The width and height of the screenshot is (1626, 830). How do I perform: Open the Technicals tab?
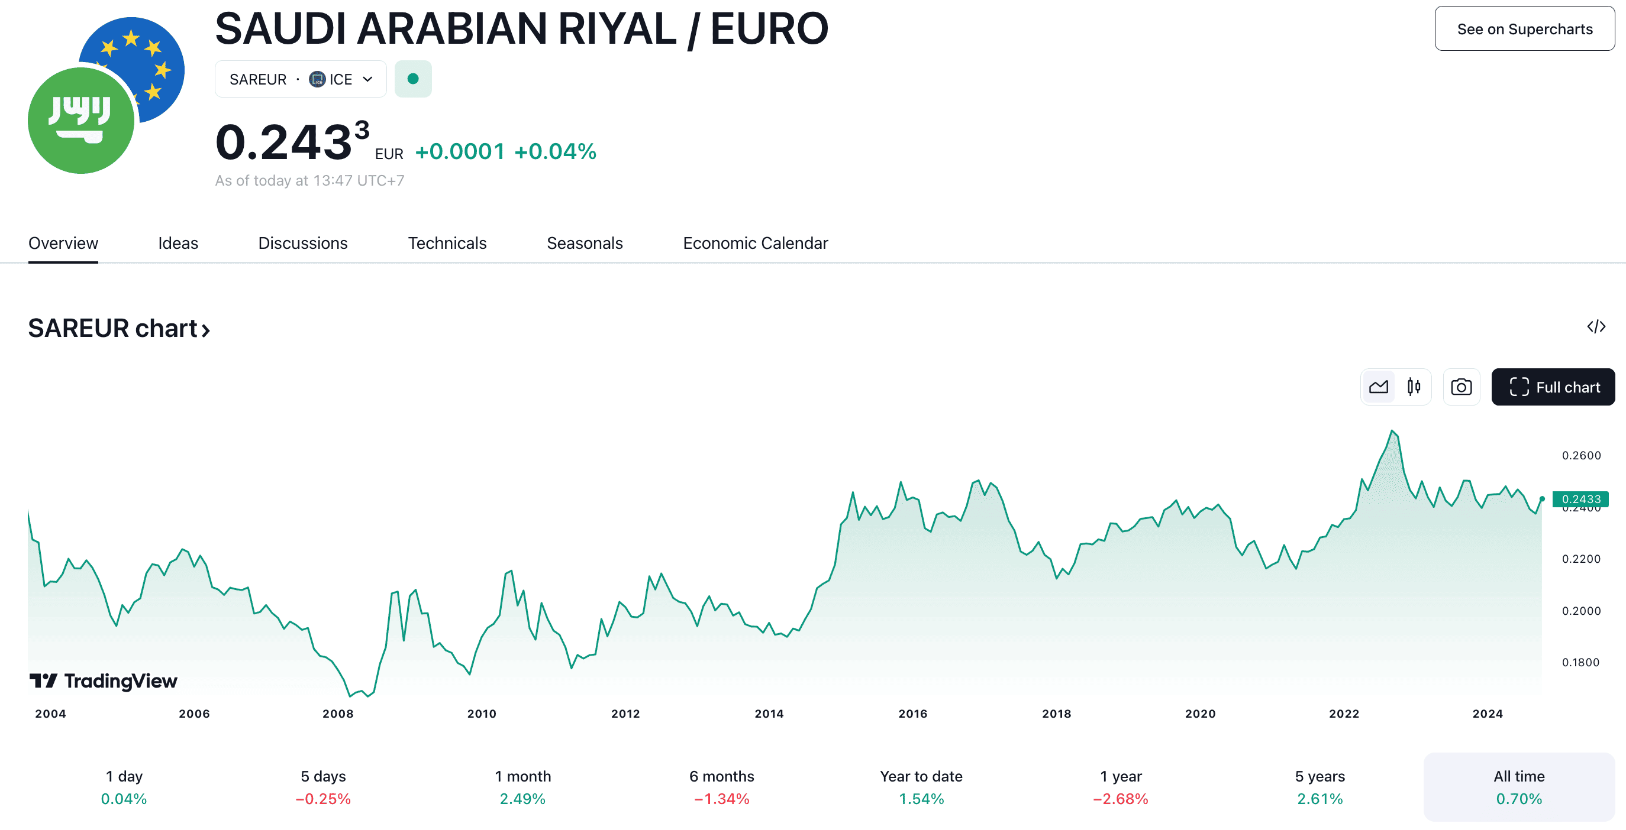coord(447,244)
